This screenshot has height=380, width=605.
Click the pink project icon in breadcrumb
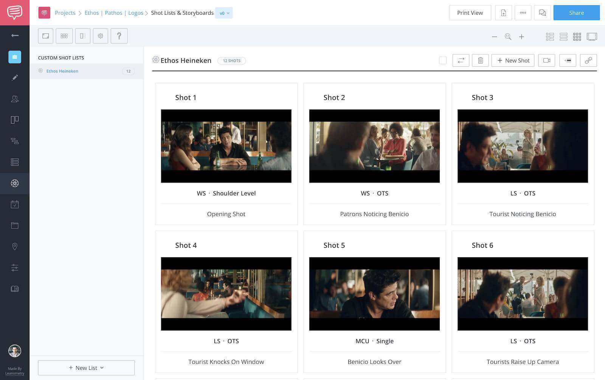tap(44, 13)
